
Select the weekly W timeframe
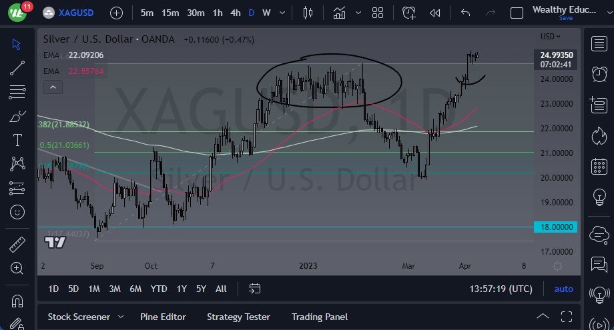tap(266, 13)
